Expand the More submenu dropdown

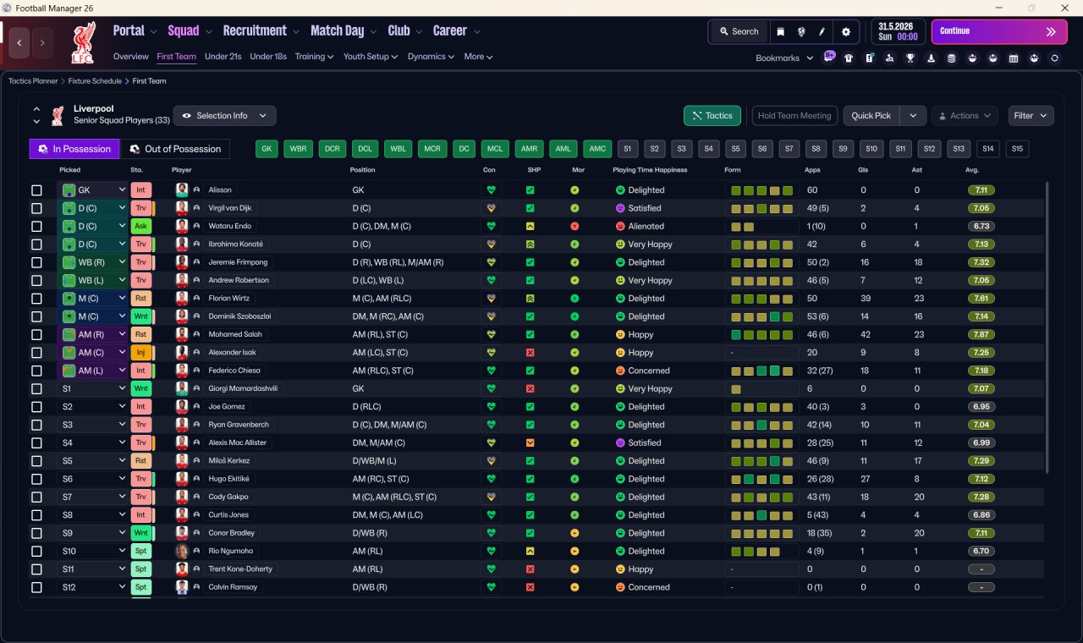point(478,57)
